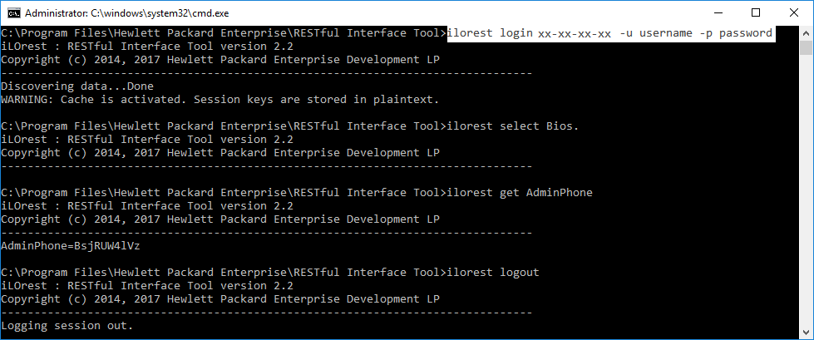Click the 'ilorest logout' command text

pyautogui.click(x=493, y=273)
